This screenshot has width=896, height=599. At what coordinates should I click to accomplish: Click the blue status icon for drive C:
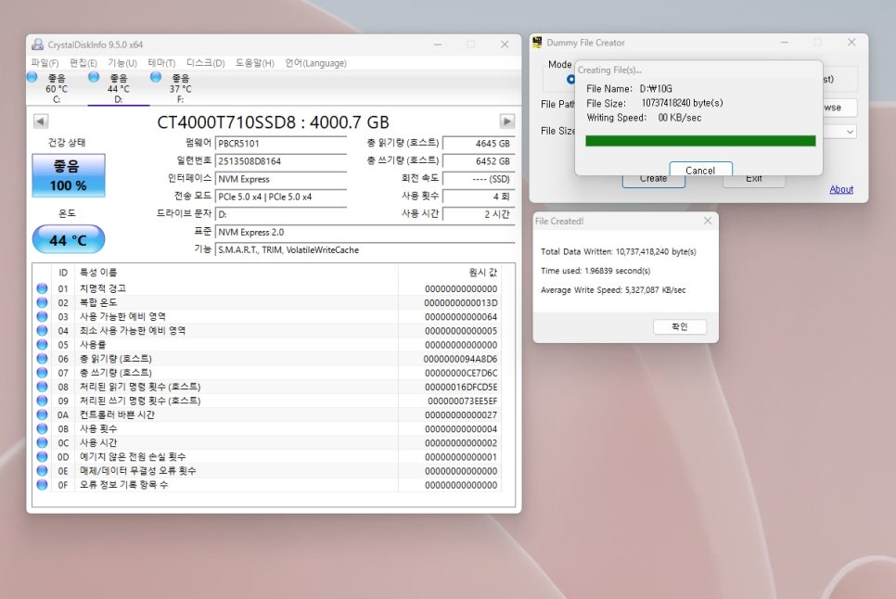coord(32,77)
